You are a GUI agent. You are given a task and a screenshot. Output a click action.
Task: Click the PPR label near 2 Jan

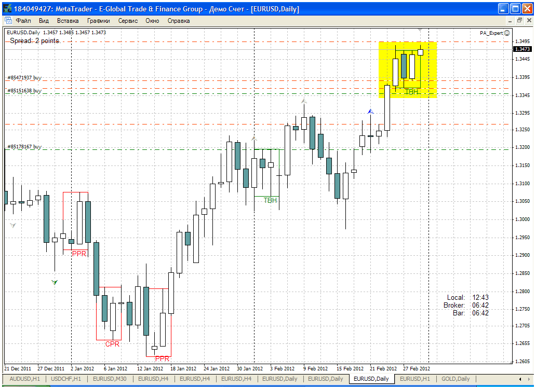click(x=79, y=254)
